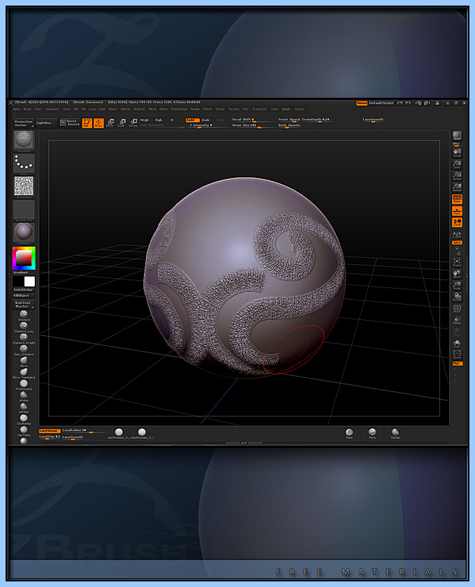Open the Zplugin menu
The height and width of the screenshot is (587, 475).
coord(286,109)
